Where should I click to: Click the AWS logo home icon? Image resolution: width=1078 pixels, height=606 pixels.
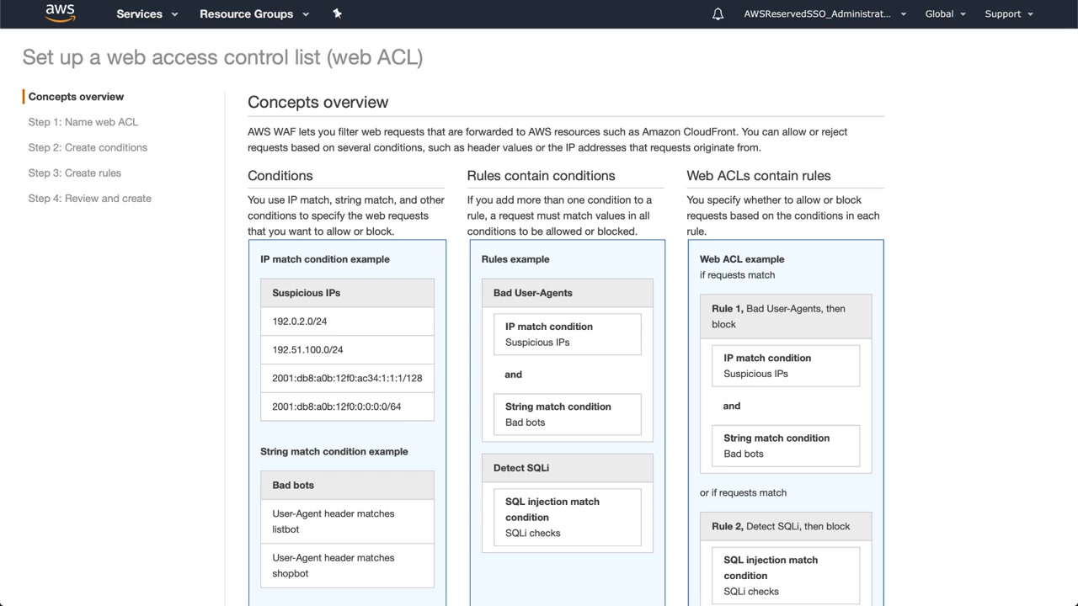coord(60,13)
